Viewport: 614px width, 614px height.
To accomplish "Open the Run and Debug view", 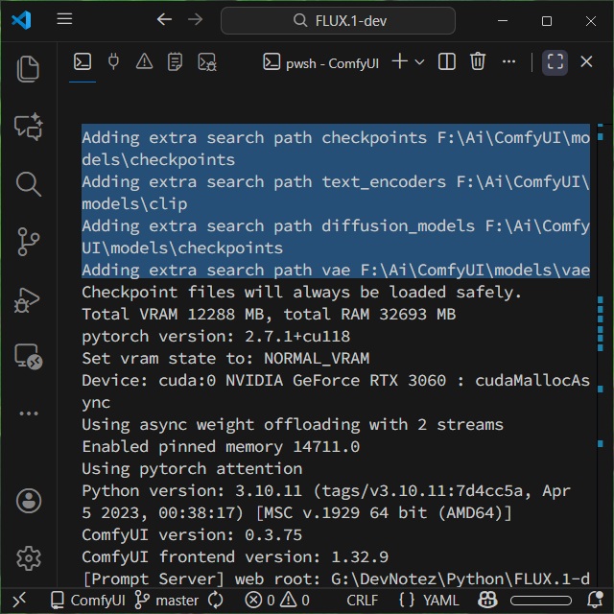I will coord(29,298).
